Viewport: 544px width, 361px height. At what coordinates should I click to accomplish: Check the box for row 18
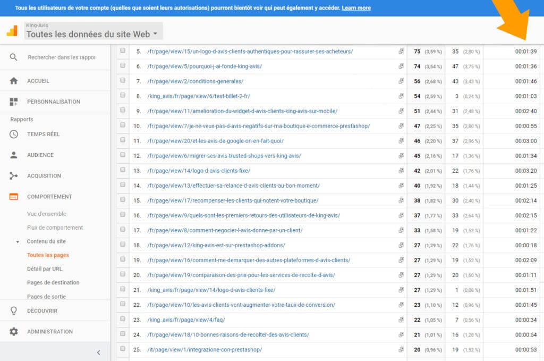(123, 245)
